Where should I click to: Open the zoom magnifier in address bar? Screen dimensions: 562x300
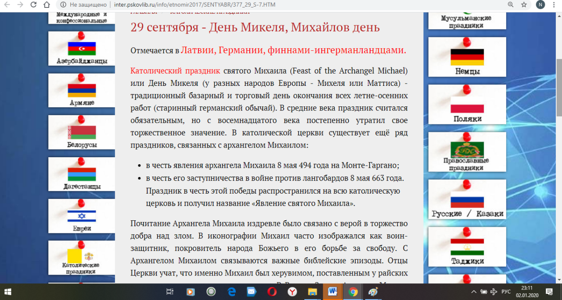pos(511,5)
